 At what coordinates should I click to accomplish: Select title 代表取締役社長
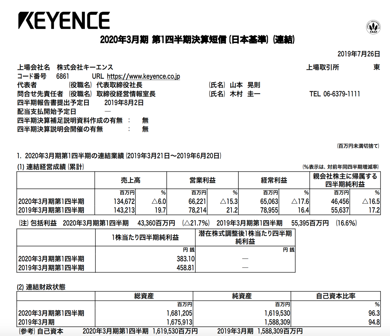[119, 85]
